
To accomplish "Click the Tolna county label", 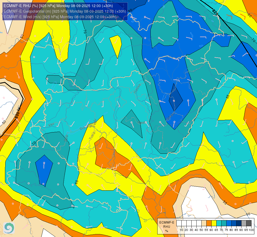I will click(x=92, y=136).
